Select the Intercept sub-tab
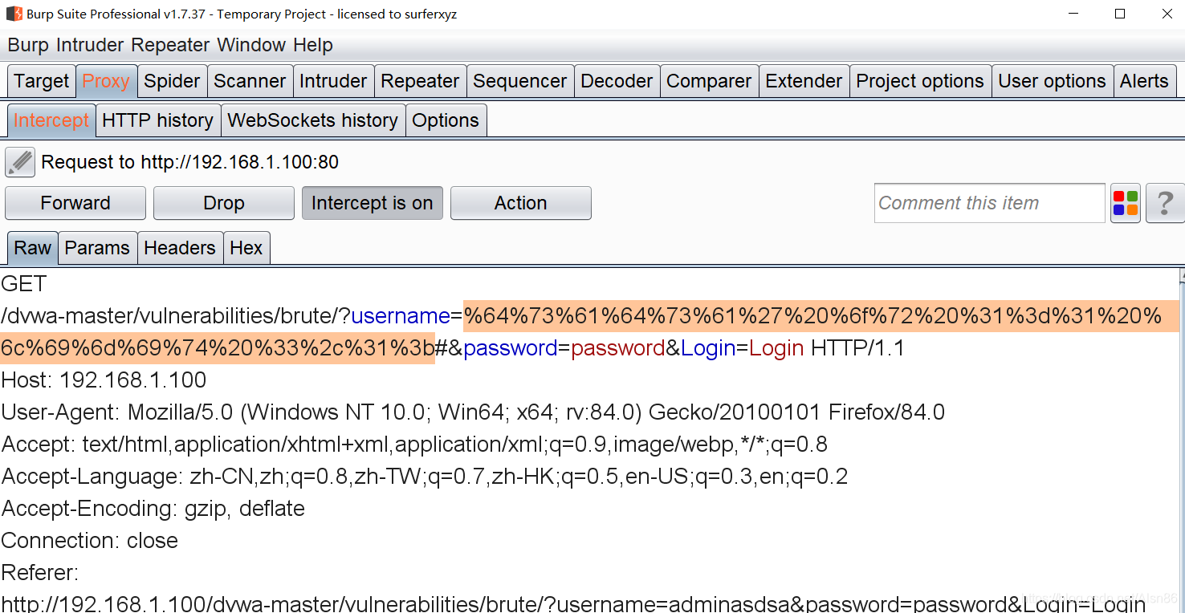Screen dimensions: 1185x613 tap(51, 120)
